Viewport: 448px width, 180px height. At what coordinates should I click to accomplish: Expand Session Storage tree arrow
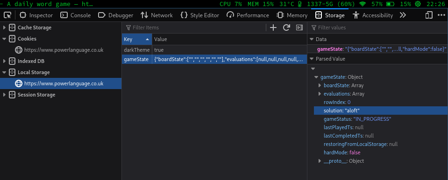4,95
